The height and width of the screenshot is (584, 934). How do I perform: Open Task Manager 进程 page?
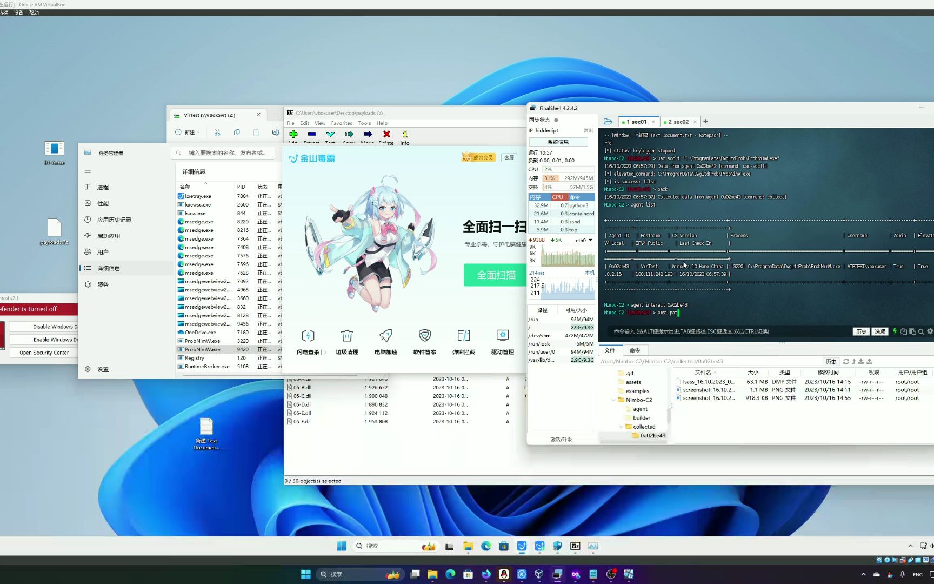(128, 187)
